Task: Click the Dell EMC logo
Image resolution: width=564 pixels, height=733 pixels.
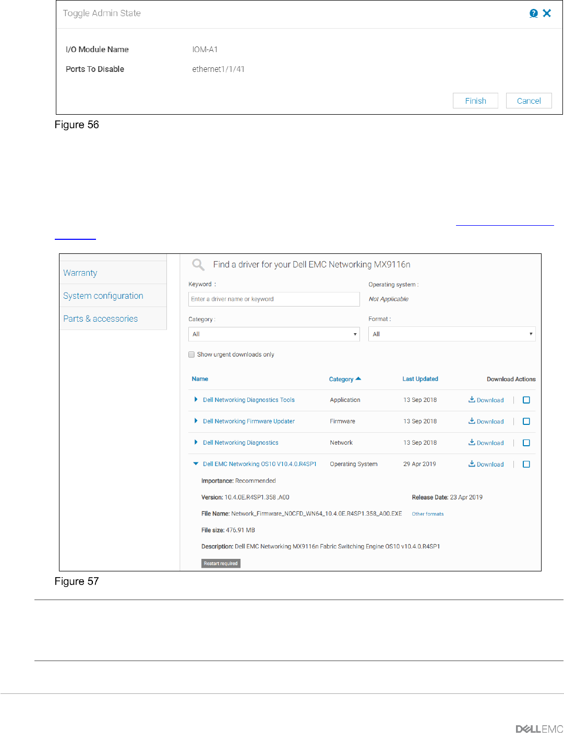Action: (539, 729)
